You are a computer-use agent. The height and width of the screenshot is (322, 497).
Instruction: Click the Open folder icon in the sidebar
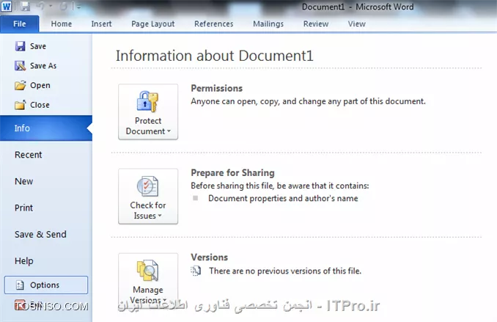tap(20, 85)
